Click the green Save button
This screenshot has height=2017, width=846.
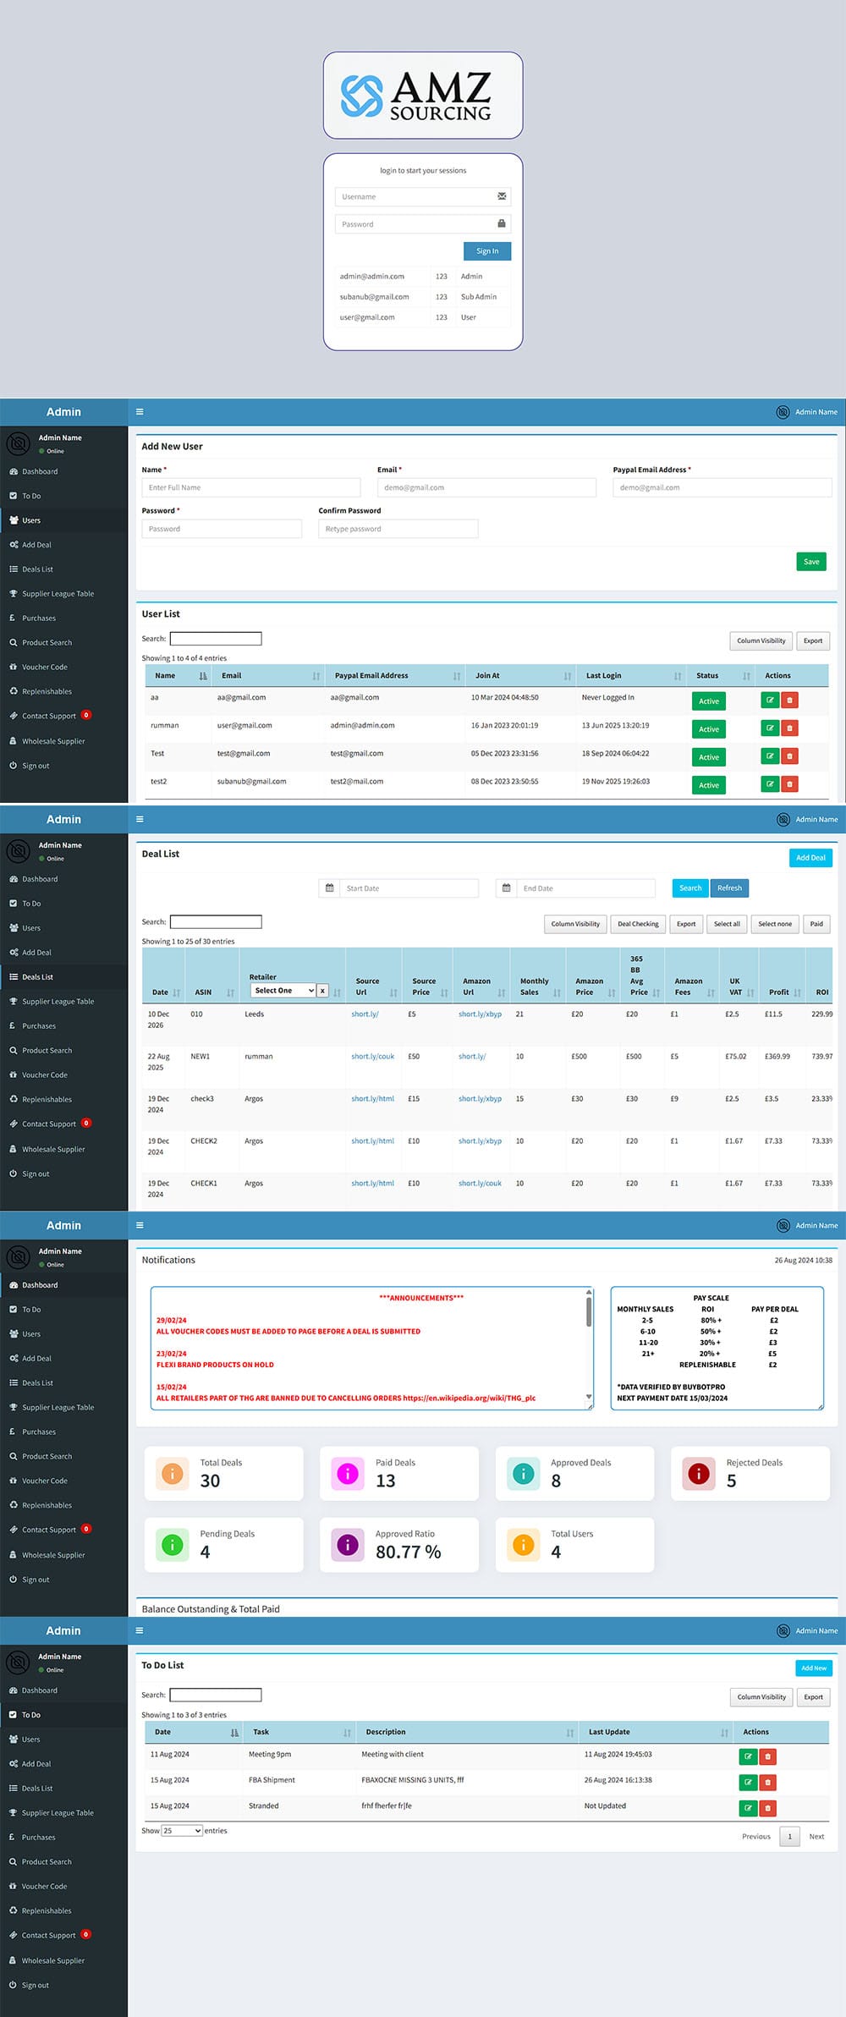click(811, 562)
